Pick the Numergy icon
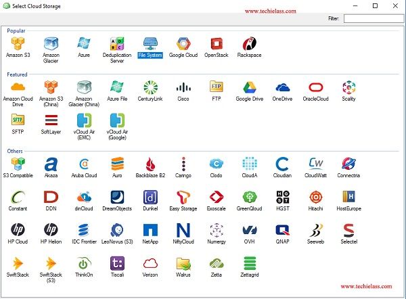This screenshot has height=299, width=406. [217, 230]
